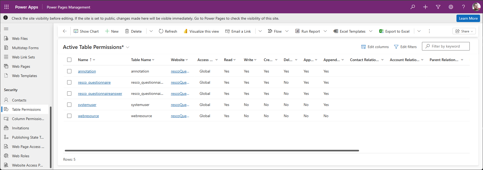Click Export to Excel command

point(394,31)
